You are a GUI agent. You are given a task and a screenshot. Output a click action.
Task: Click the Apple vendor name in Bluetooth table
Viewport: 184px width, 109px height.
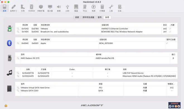[43, 43]
